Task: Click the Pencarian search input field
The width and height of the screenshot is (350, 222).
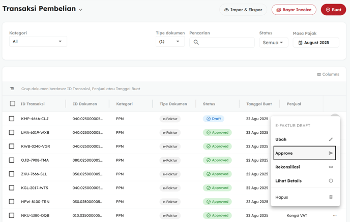Action: pos(222,42)
